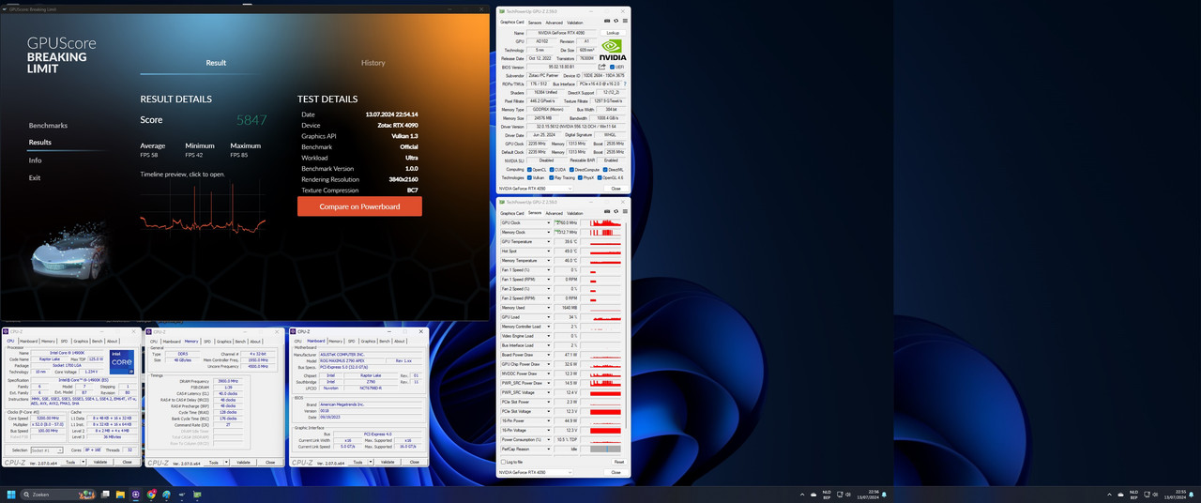The width and height of the screenshot is (1201, 503).
Task: Open Google Chrome from taskbar
Action: pyautogui.click(x=151, y=495)
